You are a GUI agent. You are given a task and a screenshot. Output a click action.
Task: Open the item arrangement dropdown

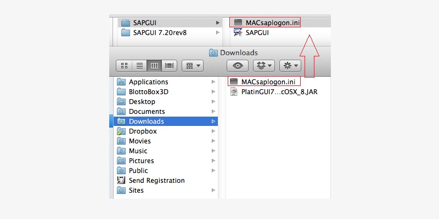193,66
